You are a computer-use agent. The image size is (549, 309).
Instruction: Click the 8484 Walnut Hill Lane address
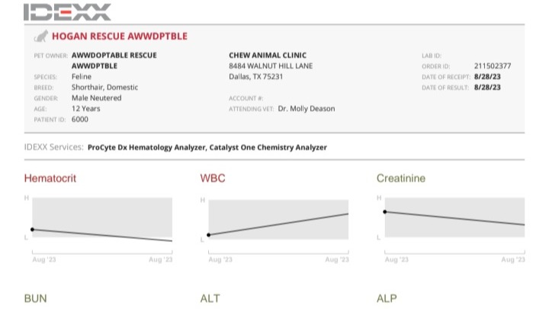(271, 66)
